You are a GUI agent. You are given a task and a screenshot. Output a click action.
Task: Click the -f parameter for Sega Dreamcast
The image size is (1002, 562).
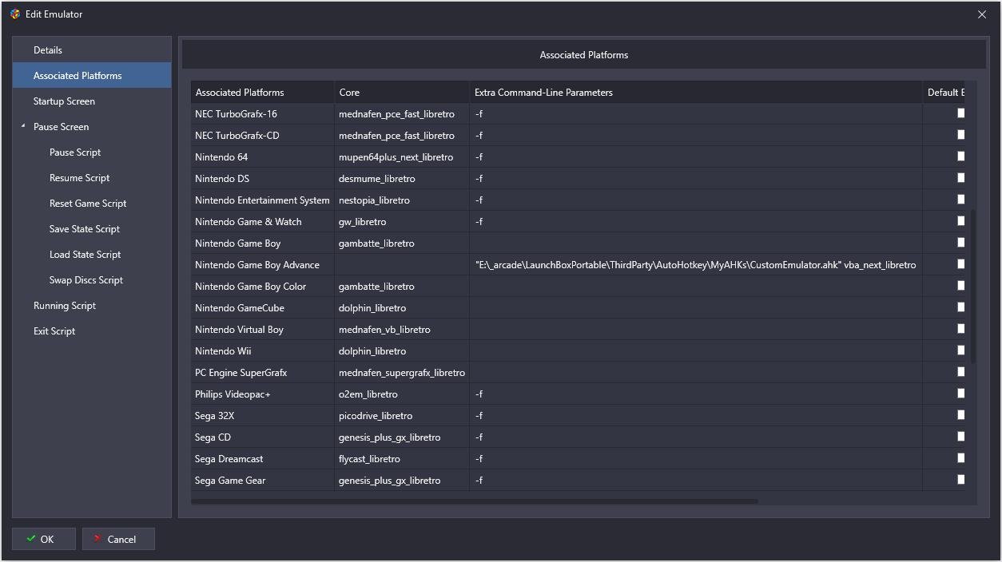pos(696,458)
